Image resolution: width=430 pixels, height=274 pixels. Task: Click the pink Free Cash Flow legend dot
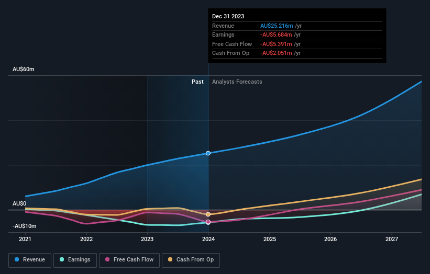pyautogui.click(x=107, y=259)
